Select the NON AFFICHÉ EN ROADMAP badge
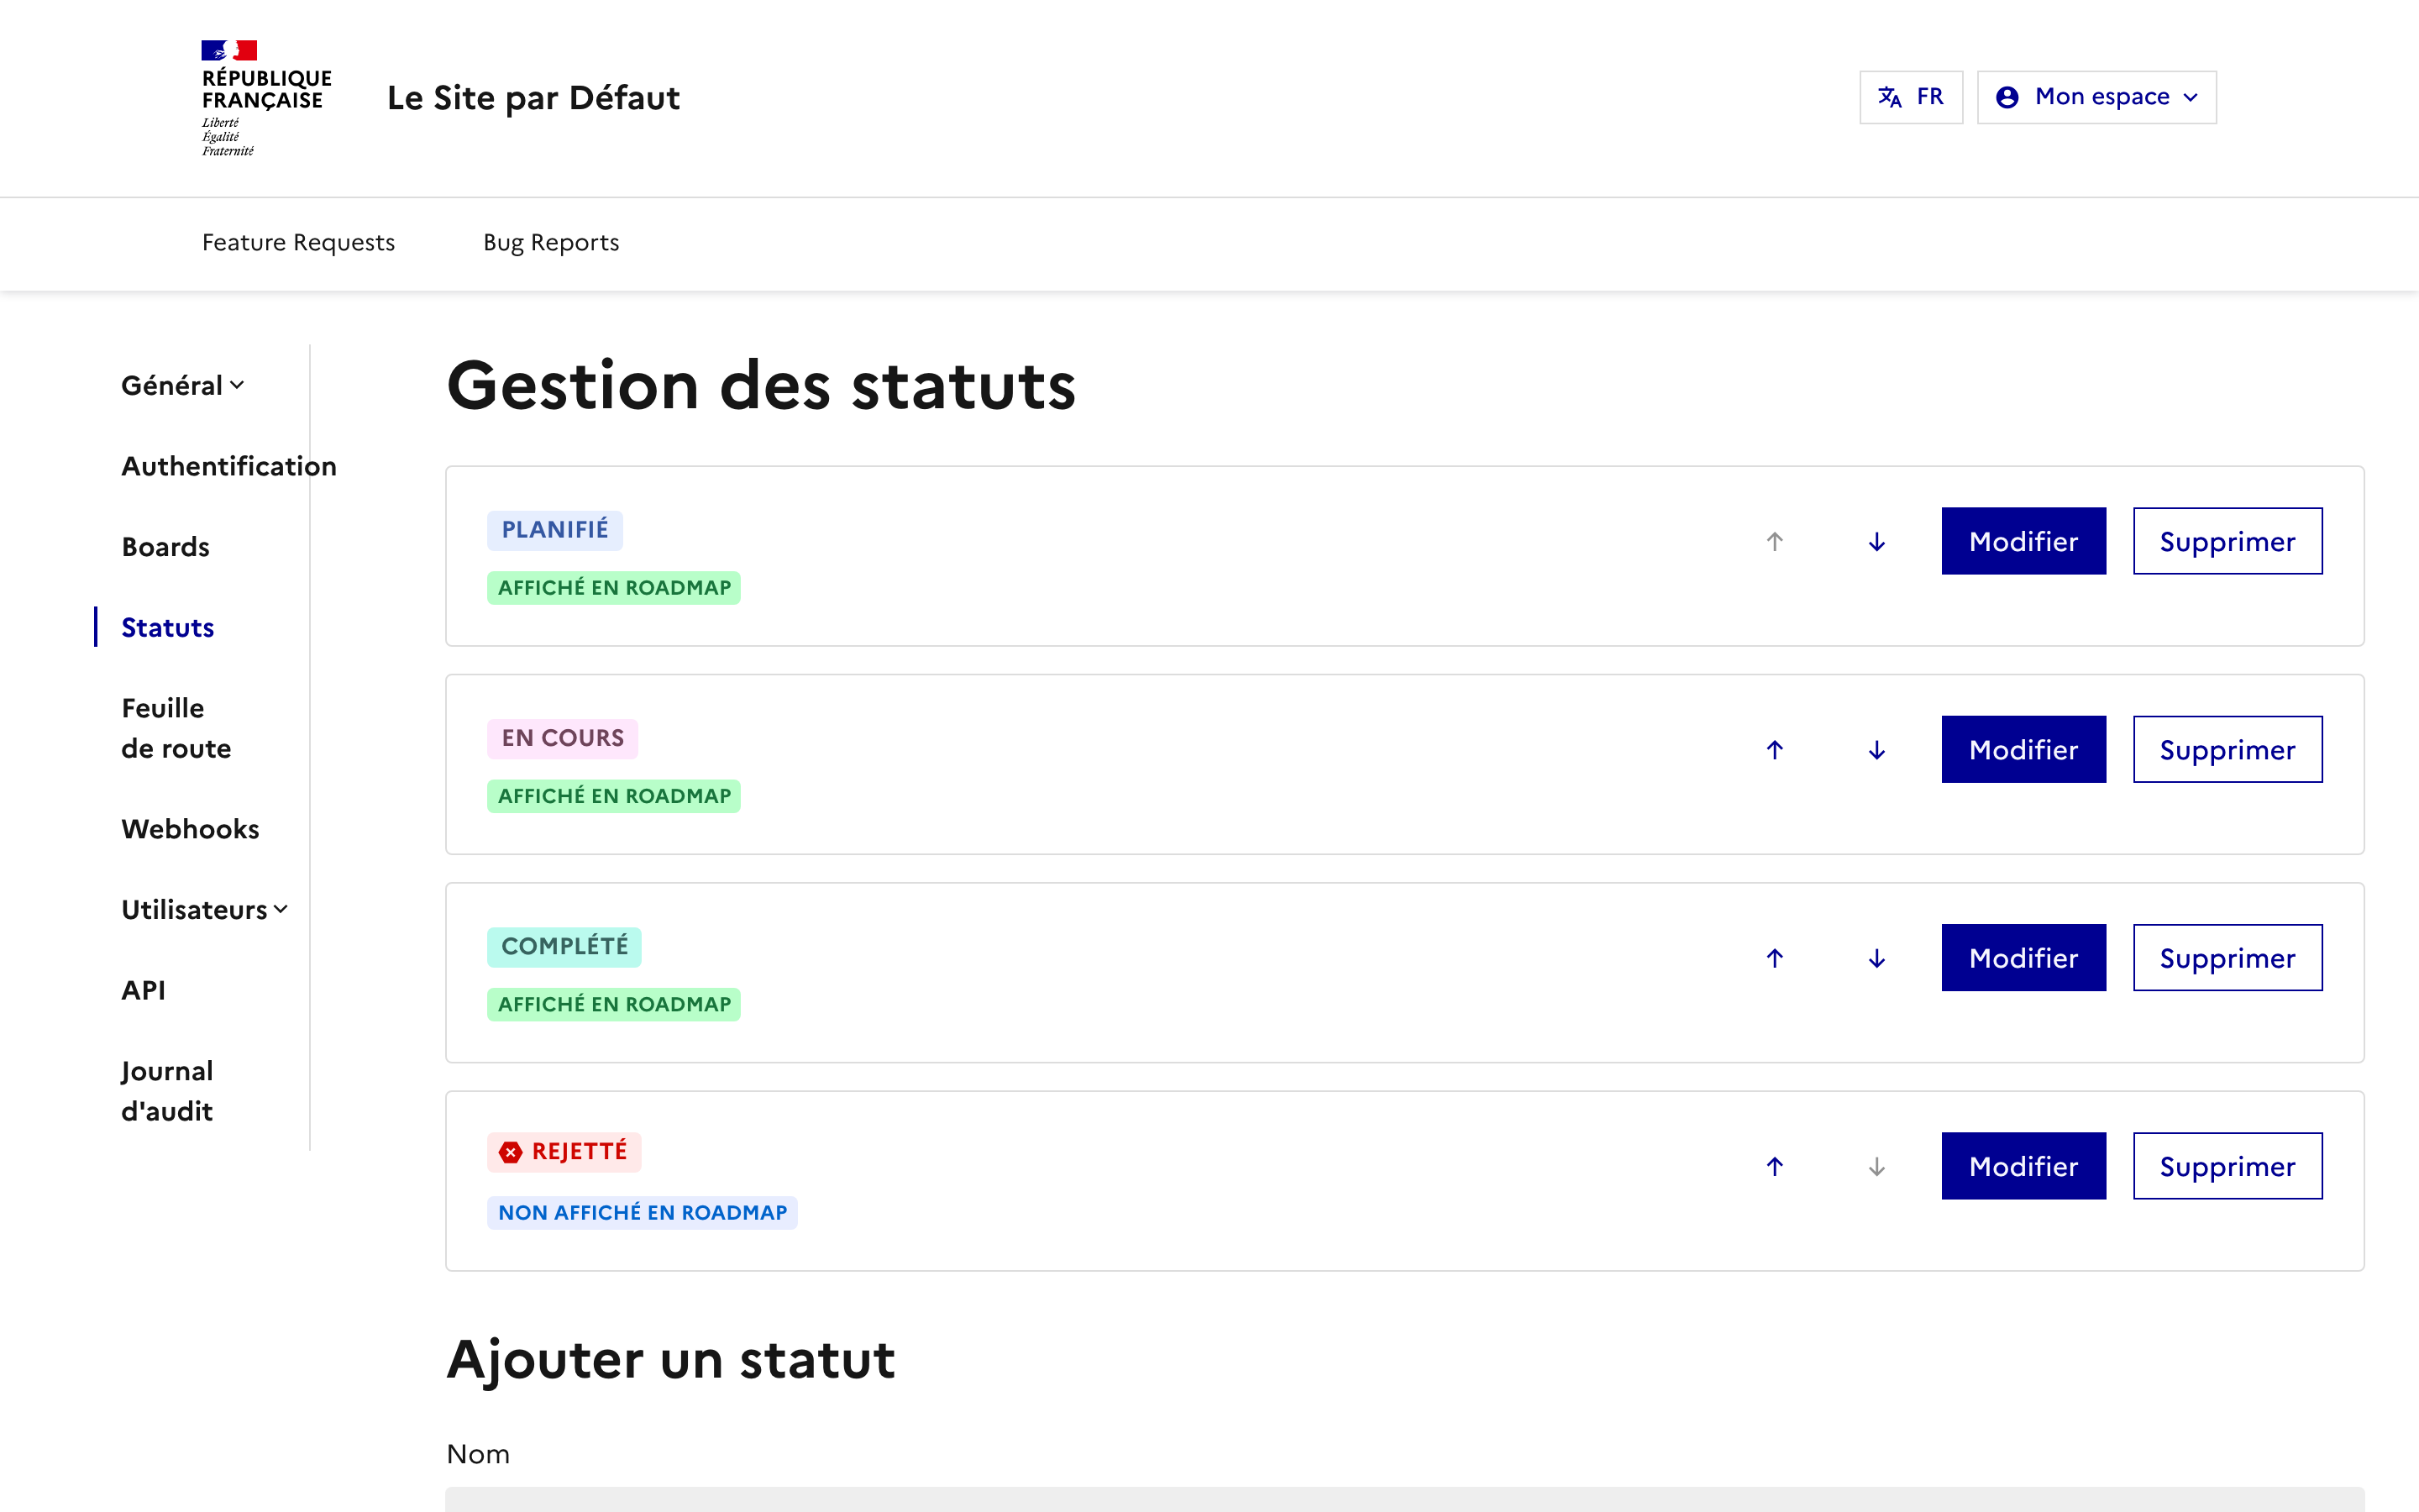 tap(642, 1212)
